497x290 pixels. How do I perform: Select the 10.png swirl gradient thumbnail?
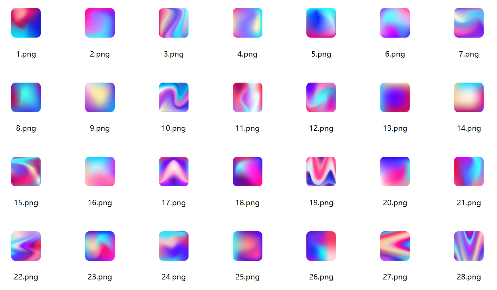pyautogui.click(x=174, y=97)
